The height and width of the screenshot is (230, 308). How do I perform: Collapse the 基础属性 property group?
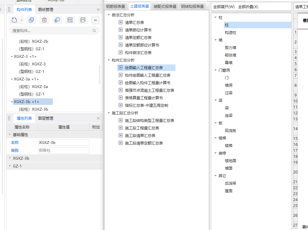(10, 135)
